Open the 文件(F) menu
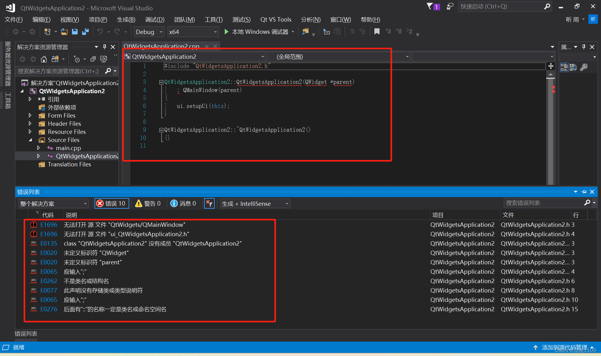This screenshot has width=601, height=356. click(13, 20)
